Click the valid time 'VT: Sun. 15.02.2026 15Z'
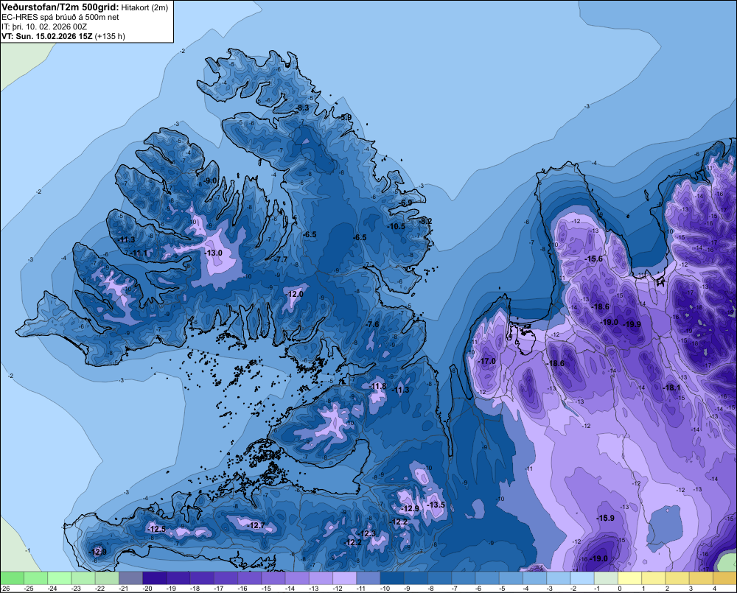 (x=47, y=36)
